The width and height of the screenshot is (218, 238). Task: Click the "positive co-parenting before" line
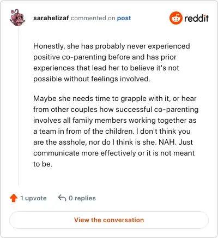(105, 57)
